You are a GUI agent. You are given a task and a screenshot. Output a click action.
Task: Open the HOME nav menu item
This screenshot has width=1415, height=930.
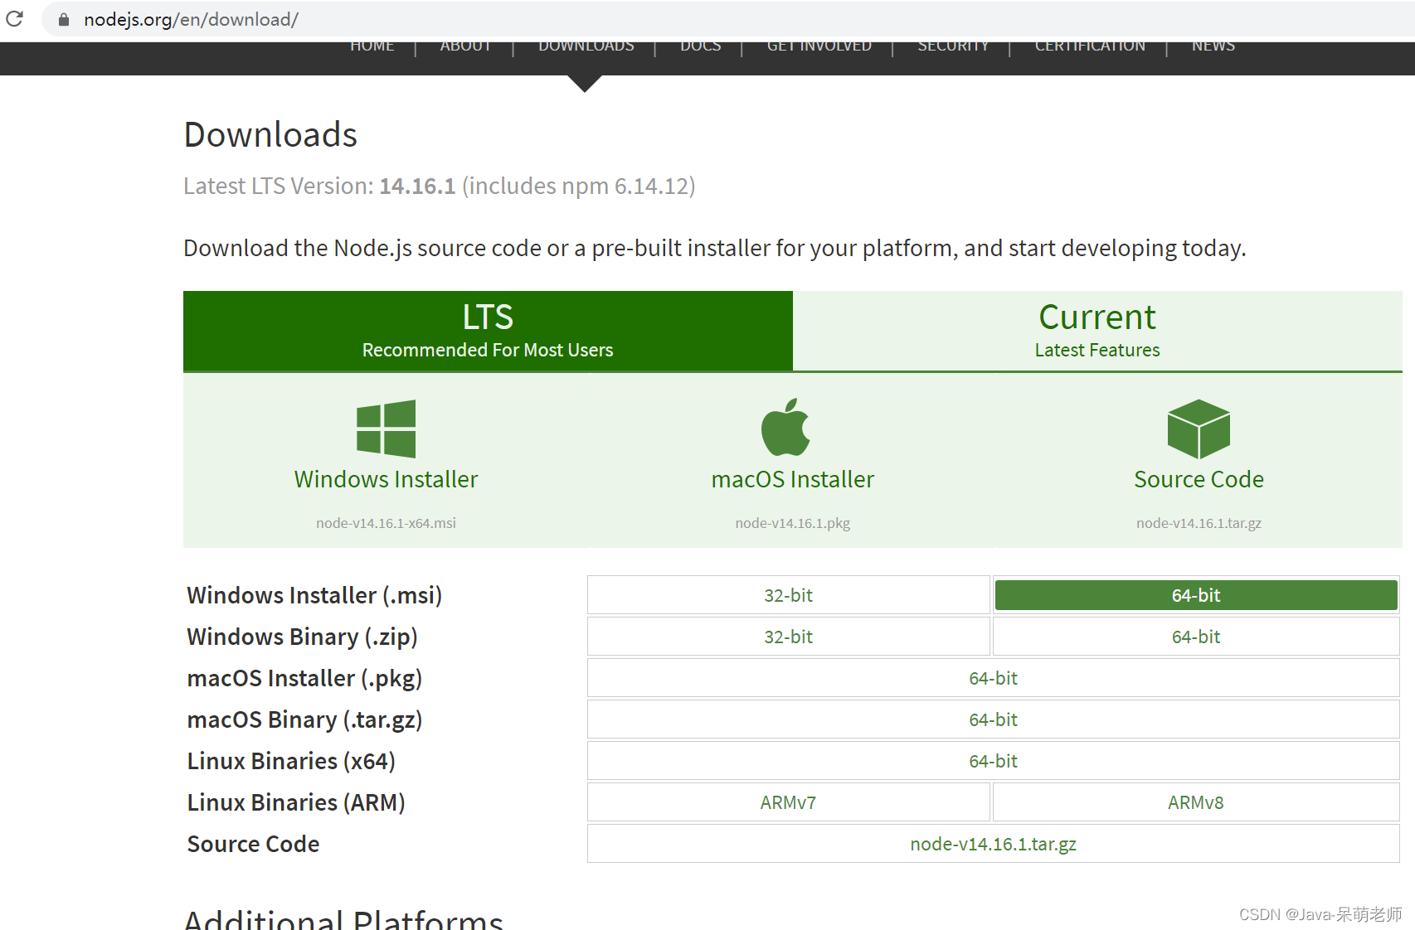click(372, 46)
